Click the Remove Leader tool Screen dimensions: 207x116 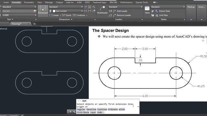click(x=122, y=15)
